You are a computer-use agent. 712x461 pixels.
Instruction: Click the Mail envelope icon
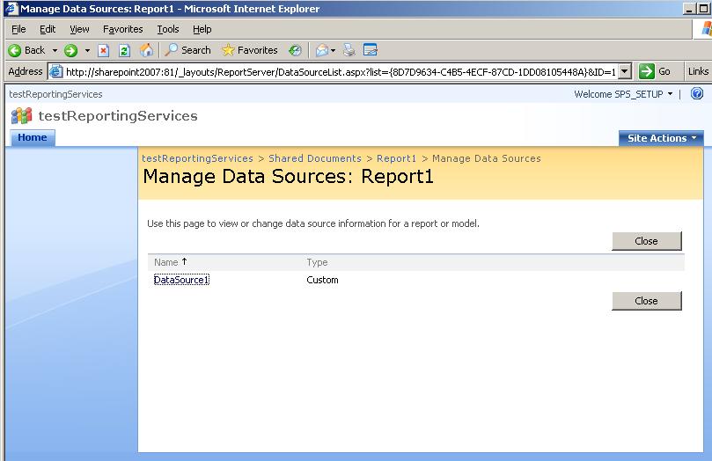(321, 50)
